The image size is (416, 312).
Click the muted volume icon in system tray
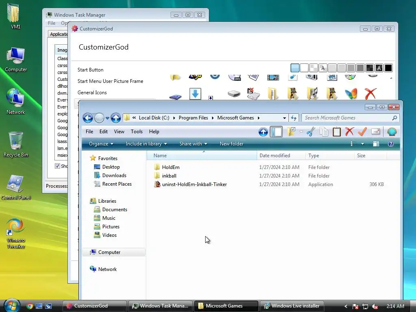(x=375, y=306)
